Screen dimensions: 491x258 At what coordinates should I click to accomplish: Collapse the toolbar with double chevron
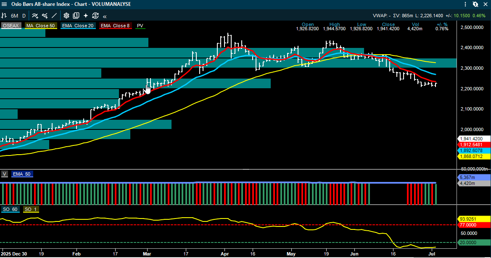tap(105, 16)
